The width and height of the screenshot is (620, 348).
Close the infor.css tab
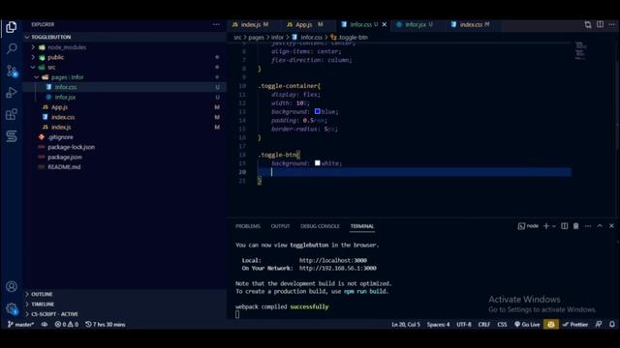click(x=384, y=24)
